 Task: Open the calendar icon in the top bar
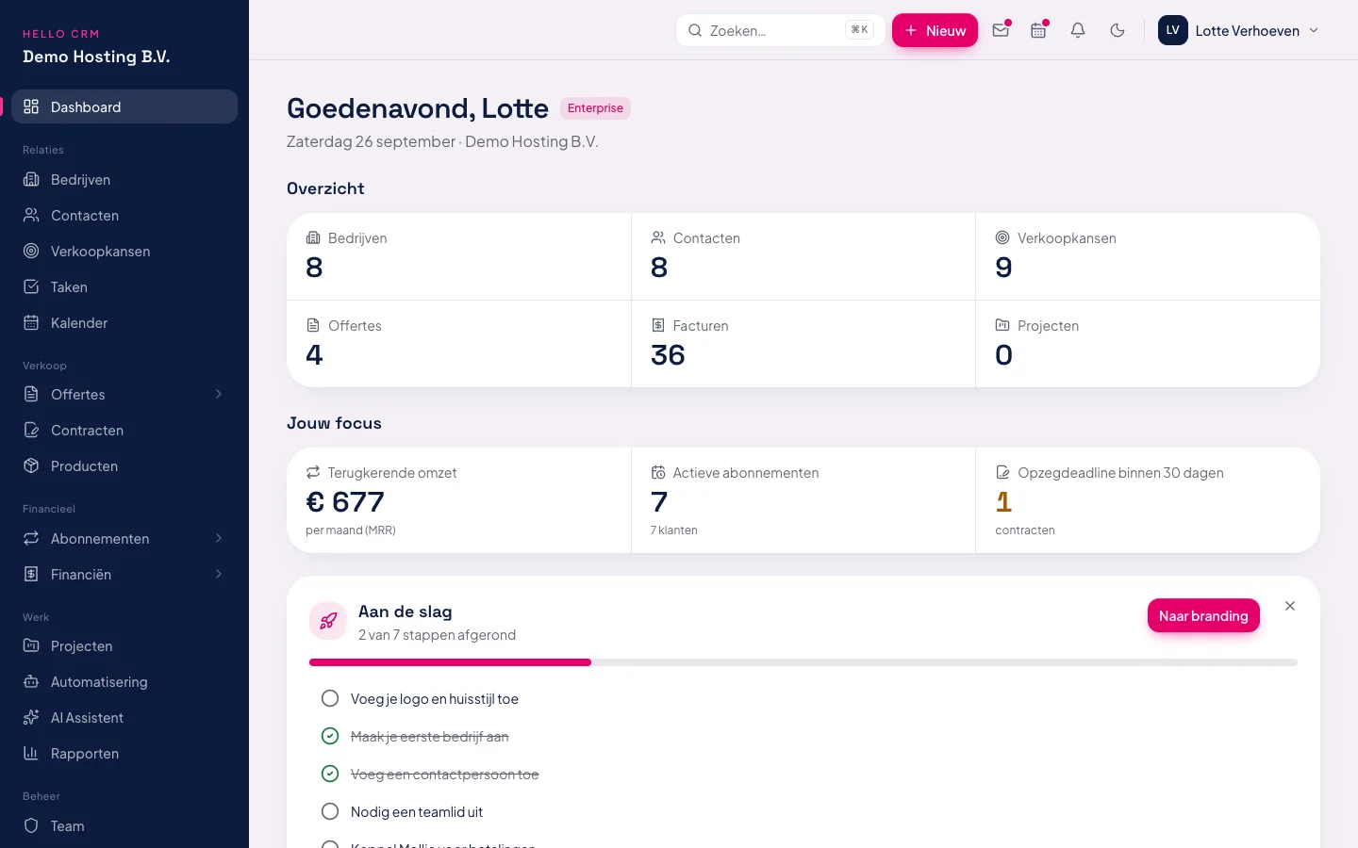pyautogui.click(x=1038, y=30)
